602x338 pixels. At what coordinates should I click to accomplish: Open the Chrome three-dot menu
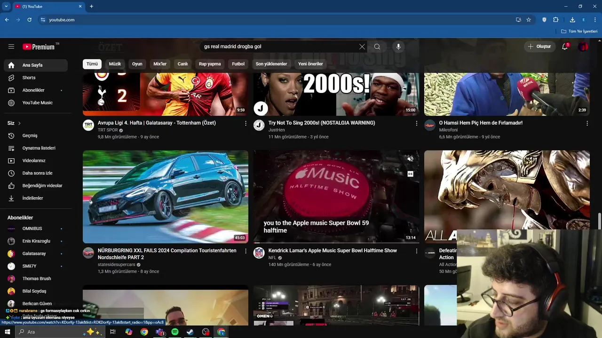[595, 20]
